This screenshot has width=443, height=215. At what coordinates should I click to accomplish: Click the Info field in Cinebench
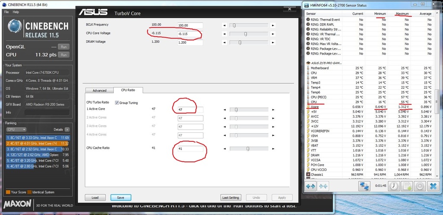(x=47, y=112)
